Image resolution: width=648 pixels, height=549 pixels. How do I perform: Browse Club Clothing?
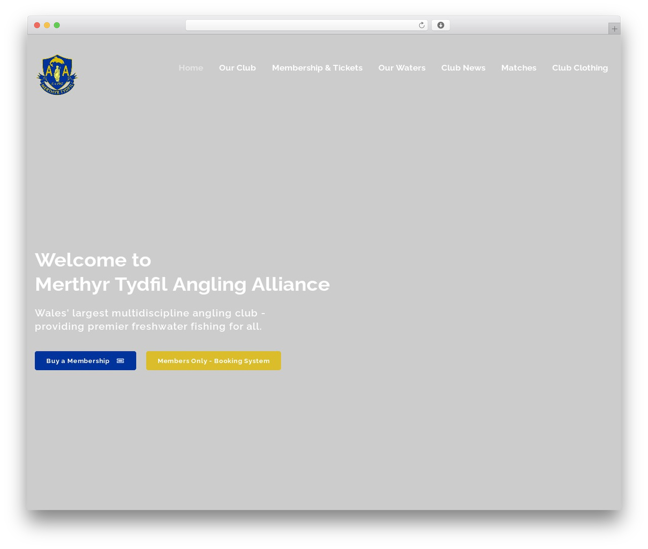(x=580, y=68)
